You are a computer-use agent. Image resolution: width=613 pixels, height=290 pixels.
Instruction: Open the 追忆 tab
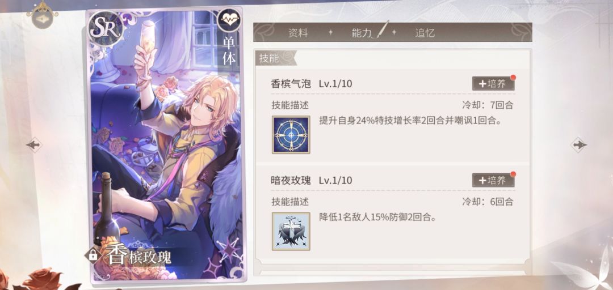coord(425,33)
